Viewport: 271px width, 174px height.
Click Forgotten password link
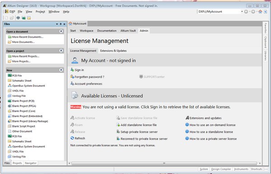89,77
